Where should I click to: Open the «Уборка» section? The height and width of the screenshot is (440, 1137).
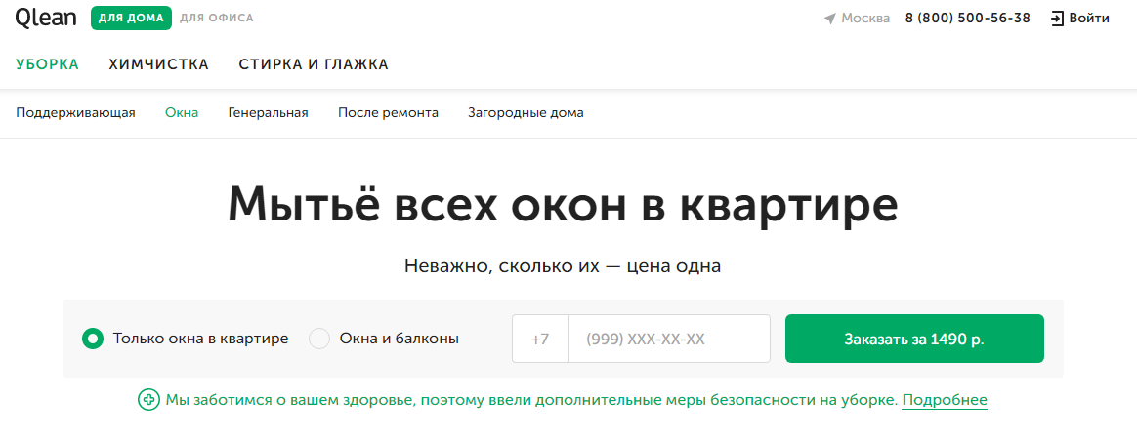click(47, 64)
